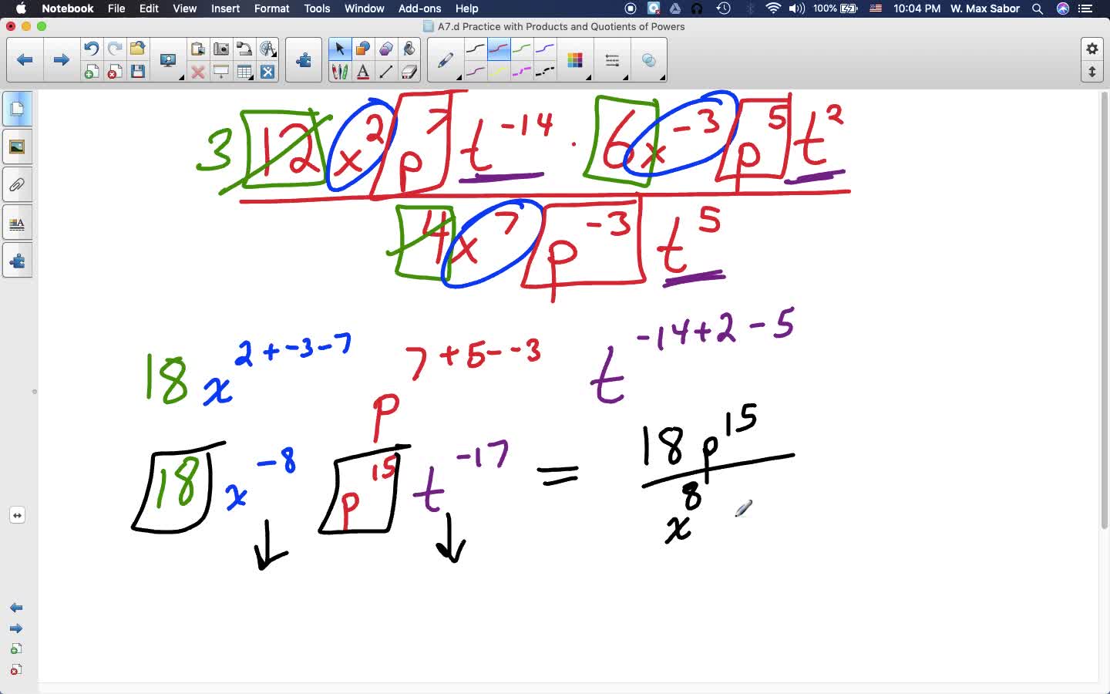Screen dimensions: 1110x694
Task: Select the Shapes tool
Action: [x=362, y=49]
